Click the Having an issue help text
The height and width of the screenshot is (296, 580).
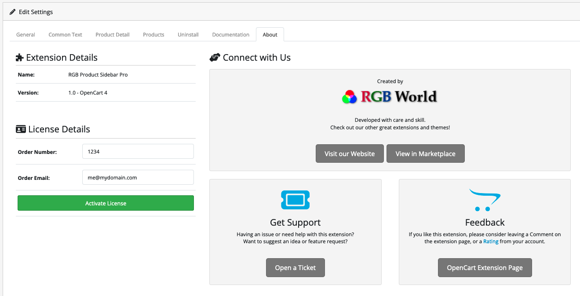295,234
